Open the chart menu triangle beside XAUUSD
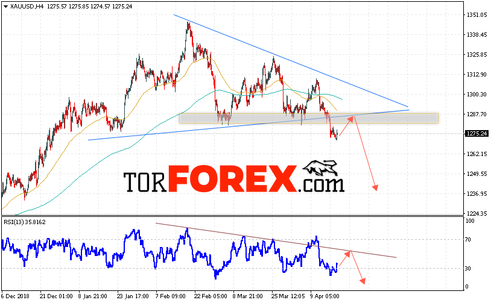 [5, 7]
